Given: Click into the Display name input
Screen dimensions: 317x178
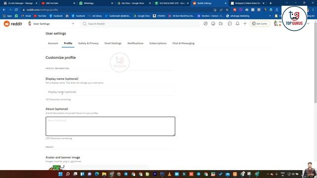Looking at the screenshot, I should coord(110,92).
